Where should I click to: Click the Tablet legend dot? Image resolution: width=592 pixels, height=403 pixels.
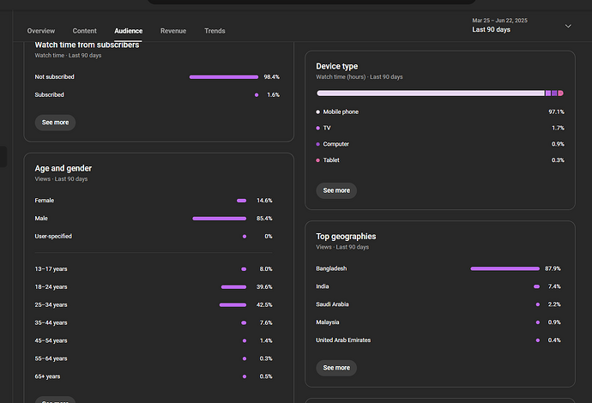click(318, 160)
